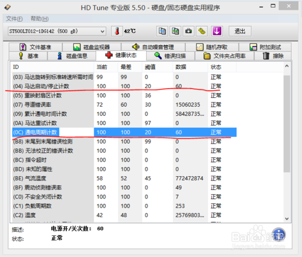Switch to the 文件夹占用率 tab
This screenshot has height=257, width=302.
click(225, 56)
